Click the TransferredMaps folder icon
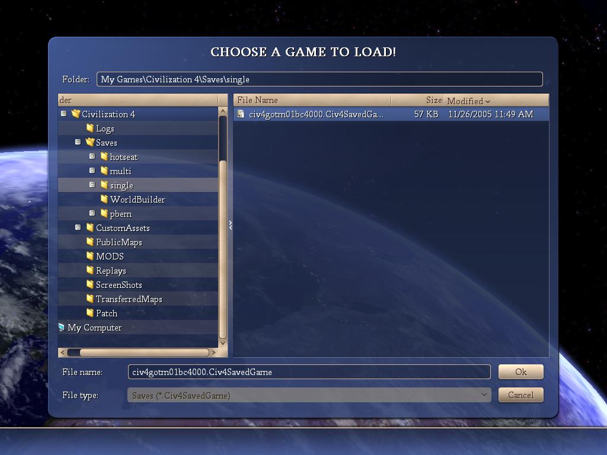607x455 pixels. click(x=90, y=299)
